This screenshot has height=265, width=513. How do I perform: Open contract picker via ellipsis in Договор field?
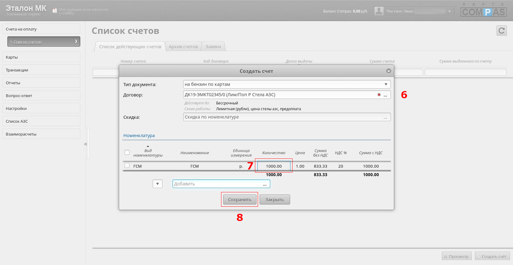click(x=385, y=95)
